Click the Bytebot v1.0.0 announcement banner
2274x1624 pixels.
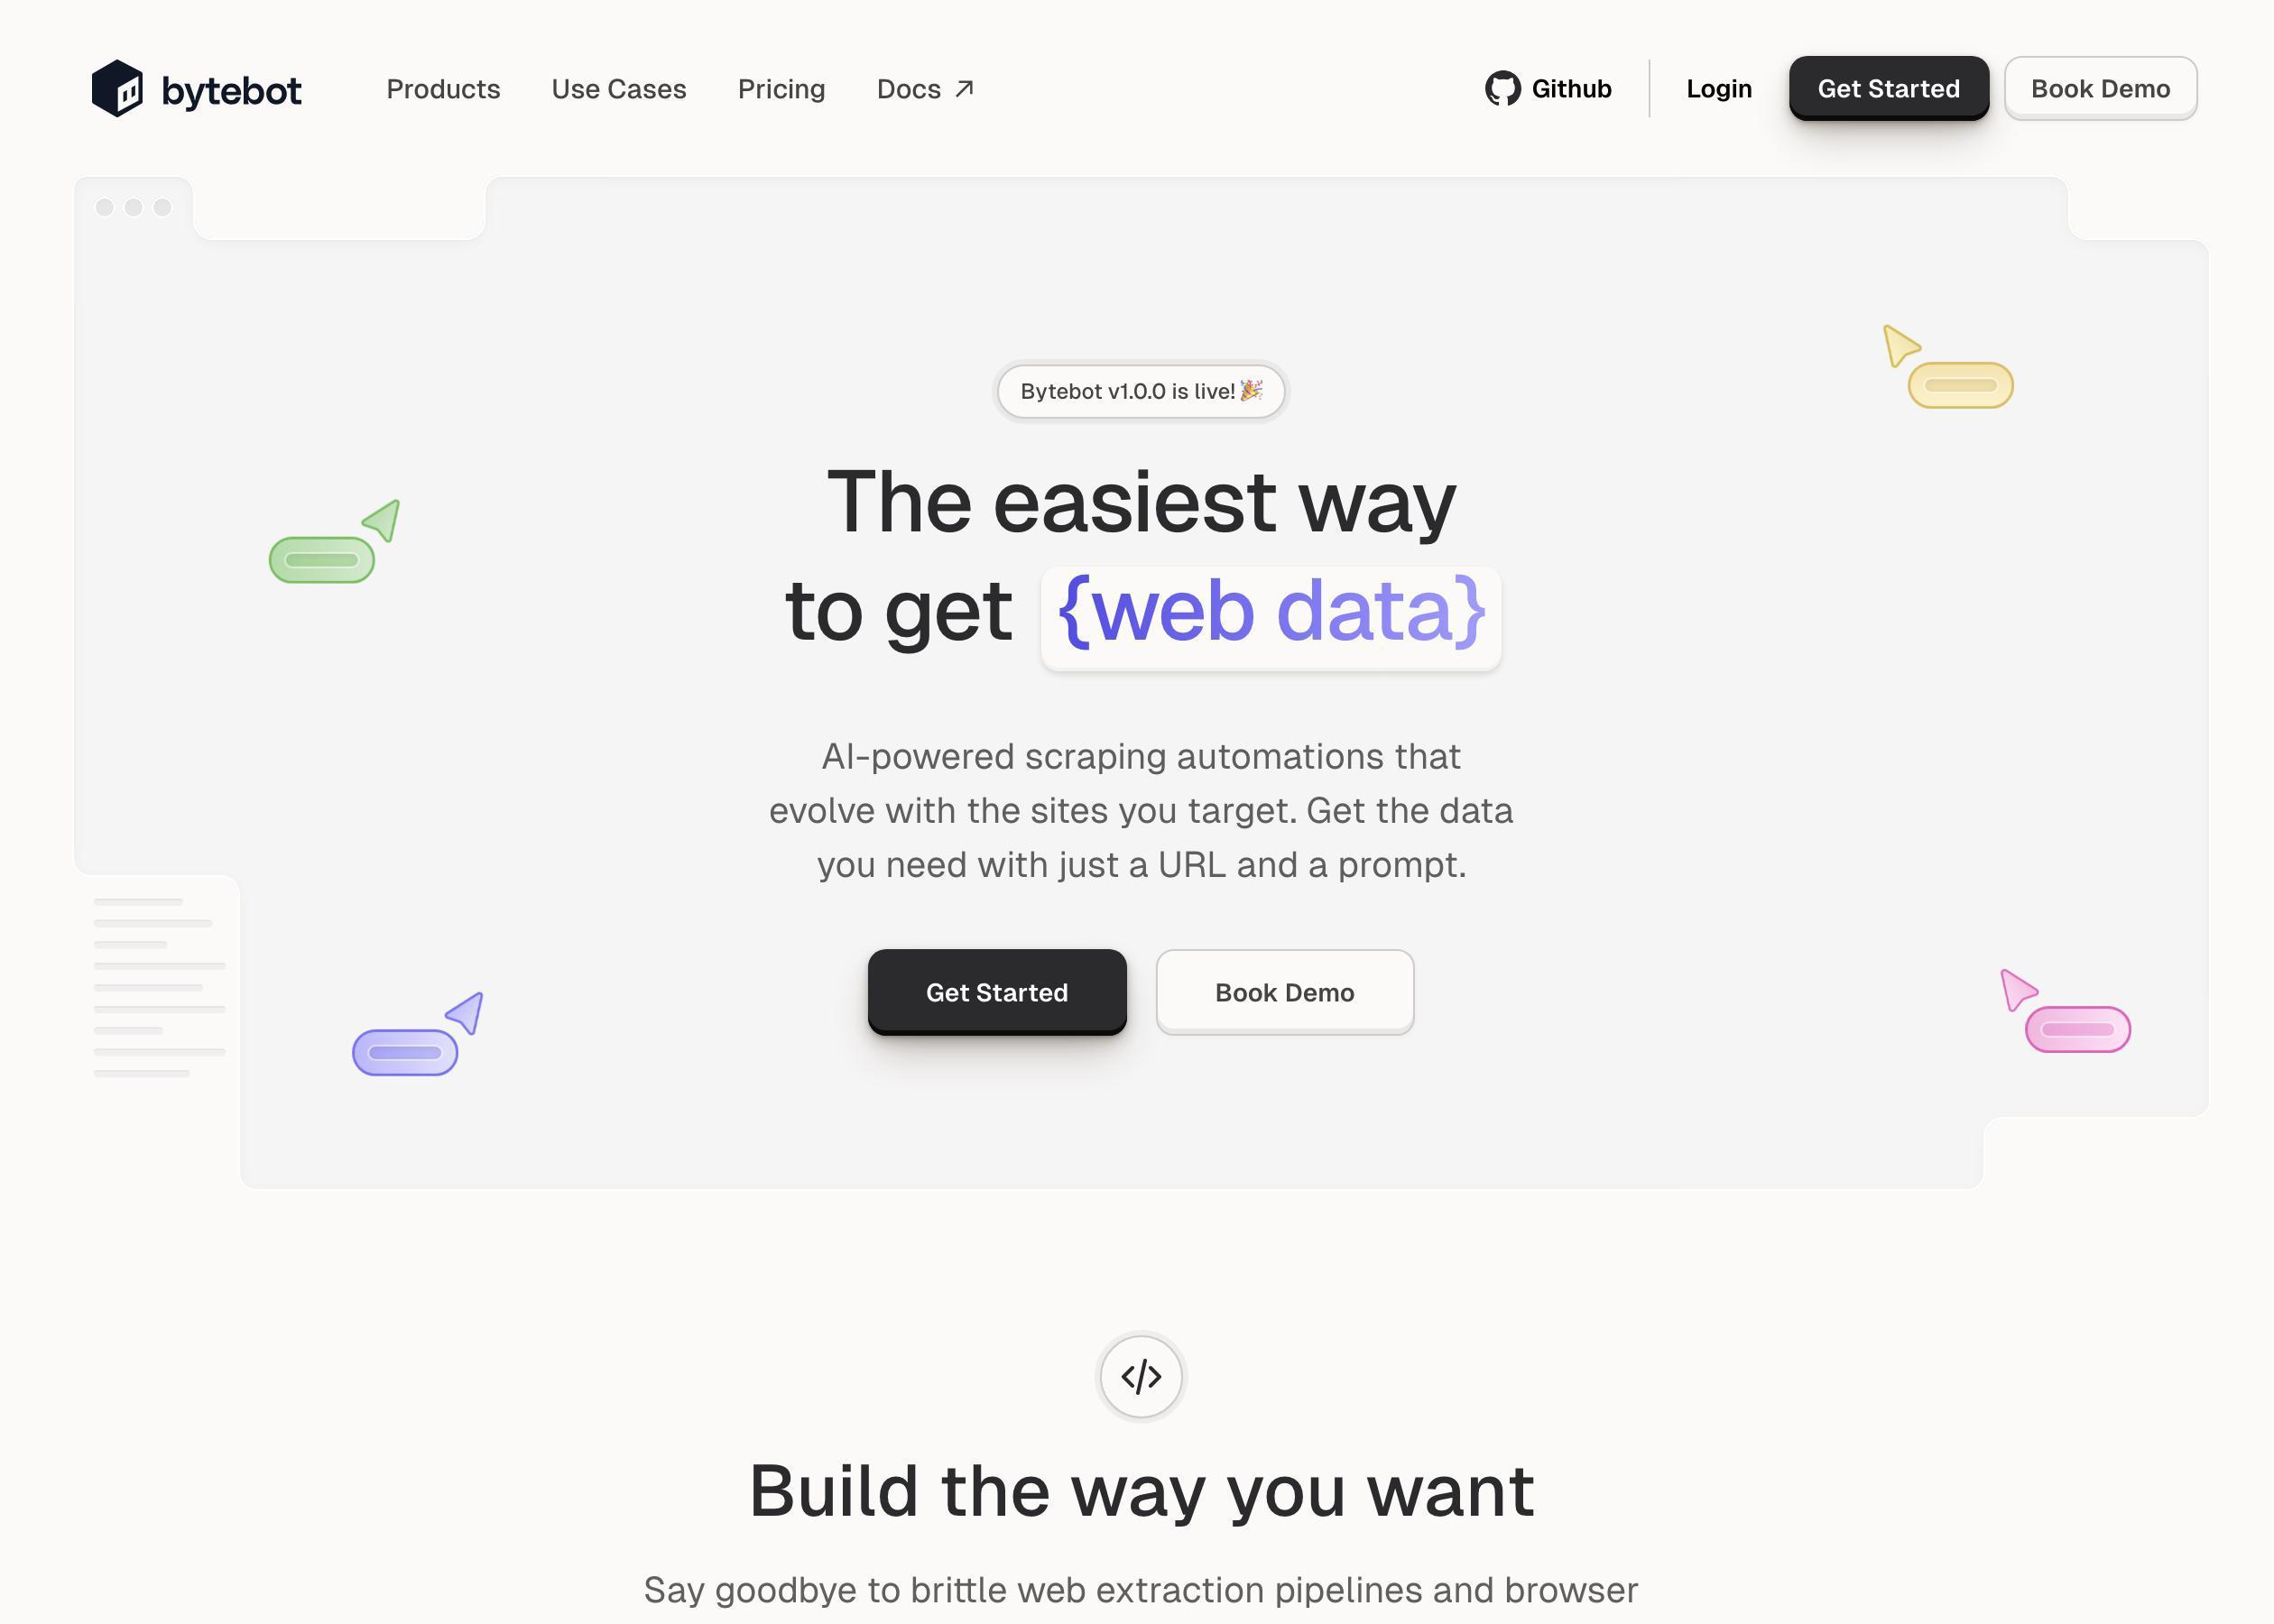[x=1141, y=389]
